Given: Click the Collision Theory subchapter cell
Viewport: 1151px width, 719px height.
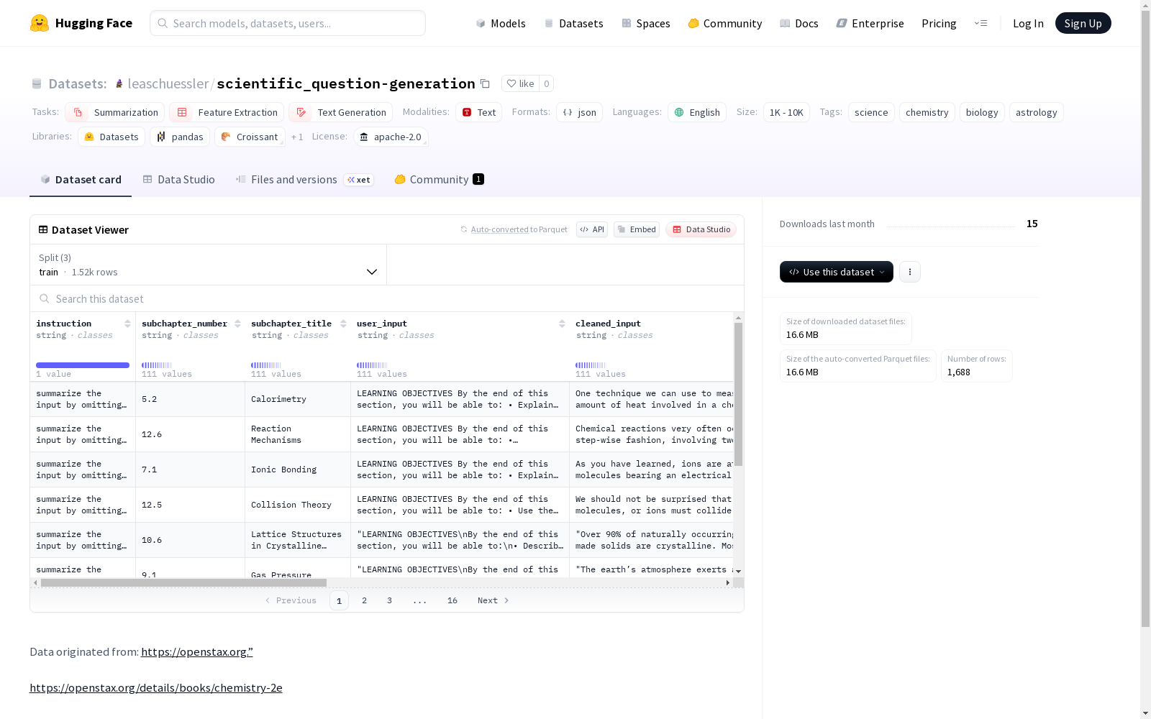Looking at the screenshot, I should coord(298,505).
